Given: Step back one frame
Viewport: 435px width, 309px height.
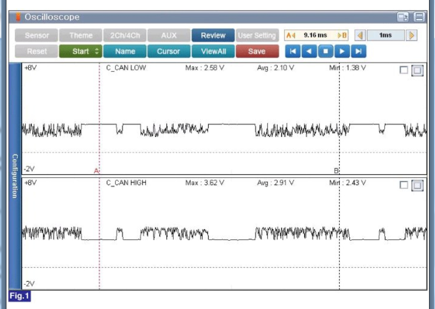Looking at the screenshot, I should [x=309, y=51].
